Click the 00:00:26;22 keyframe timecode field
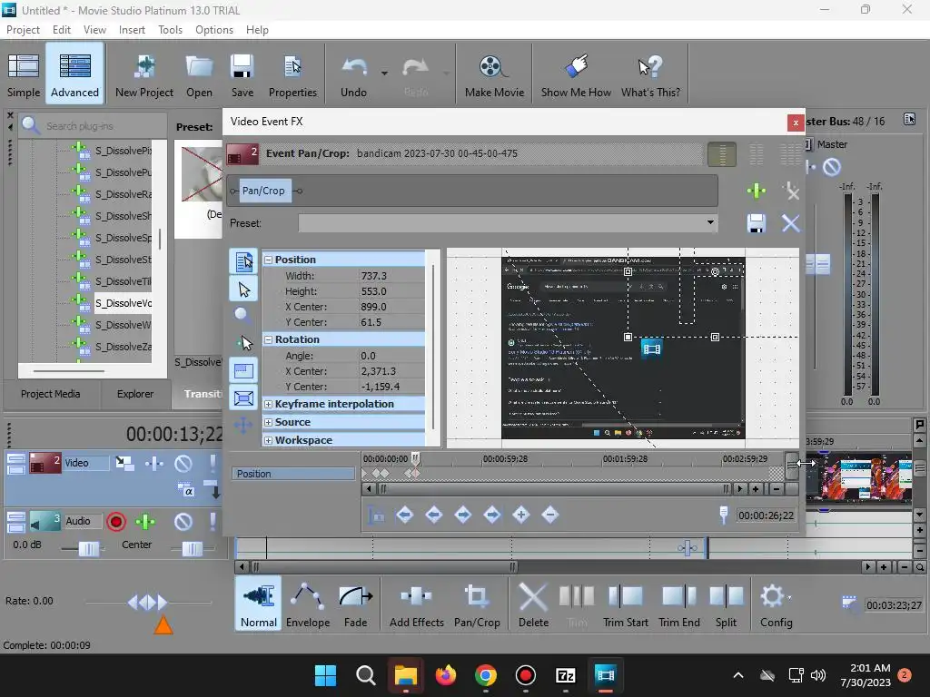This screenshot has width=930, height=697. pos(766,515)
